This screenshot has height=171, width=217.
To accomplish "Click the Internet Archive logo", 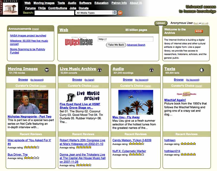I will pos(10,8).
